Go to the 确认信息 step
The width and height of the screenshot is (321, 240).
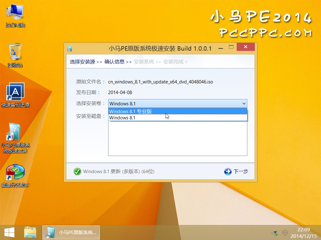[114, 62]
